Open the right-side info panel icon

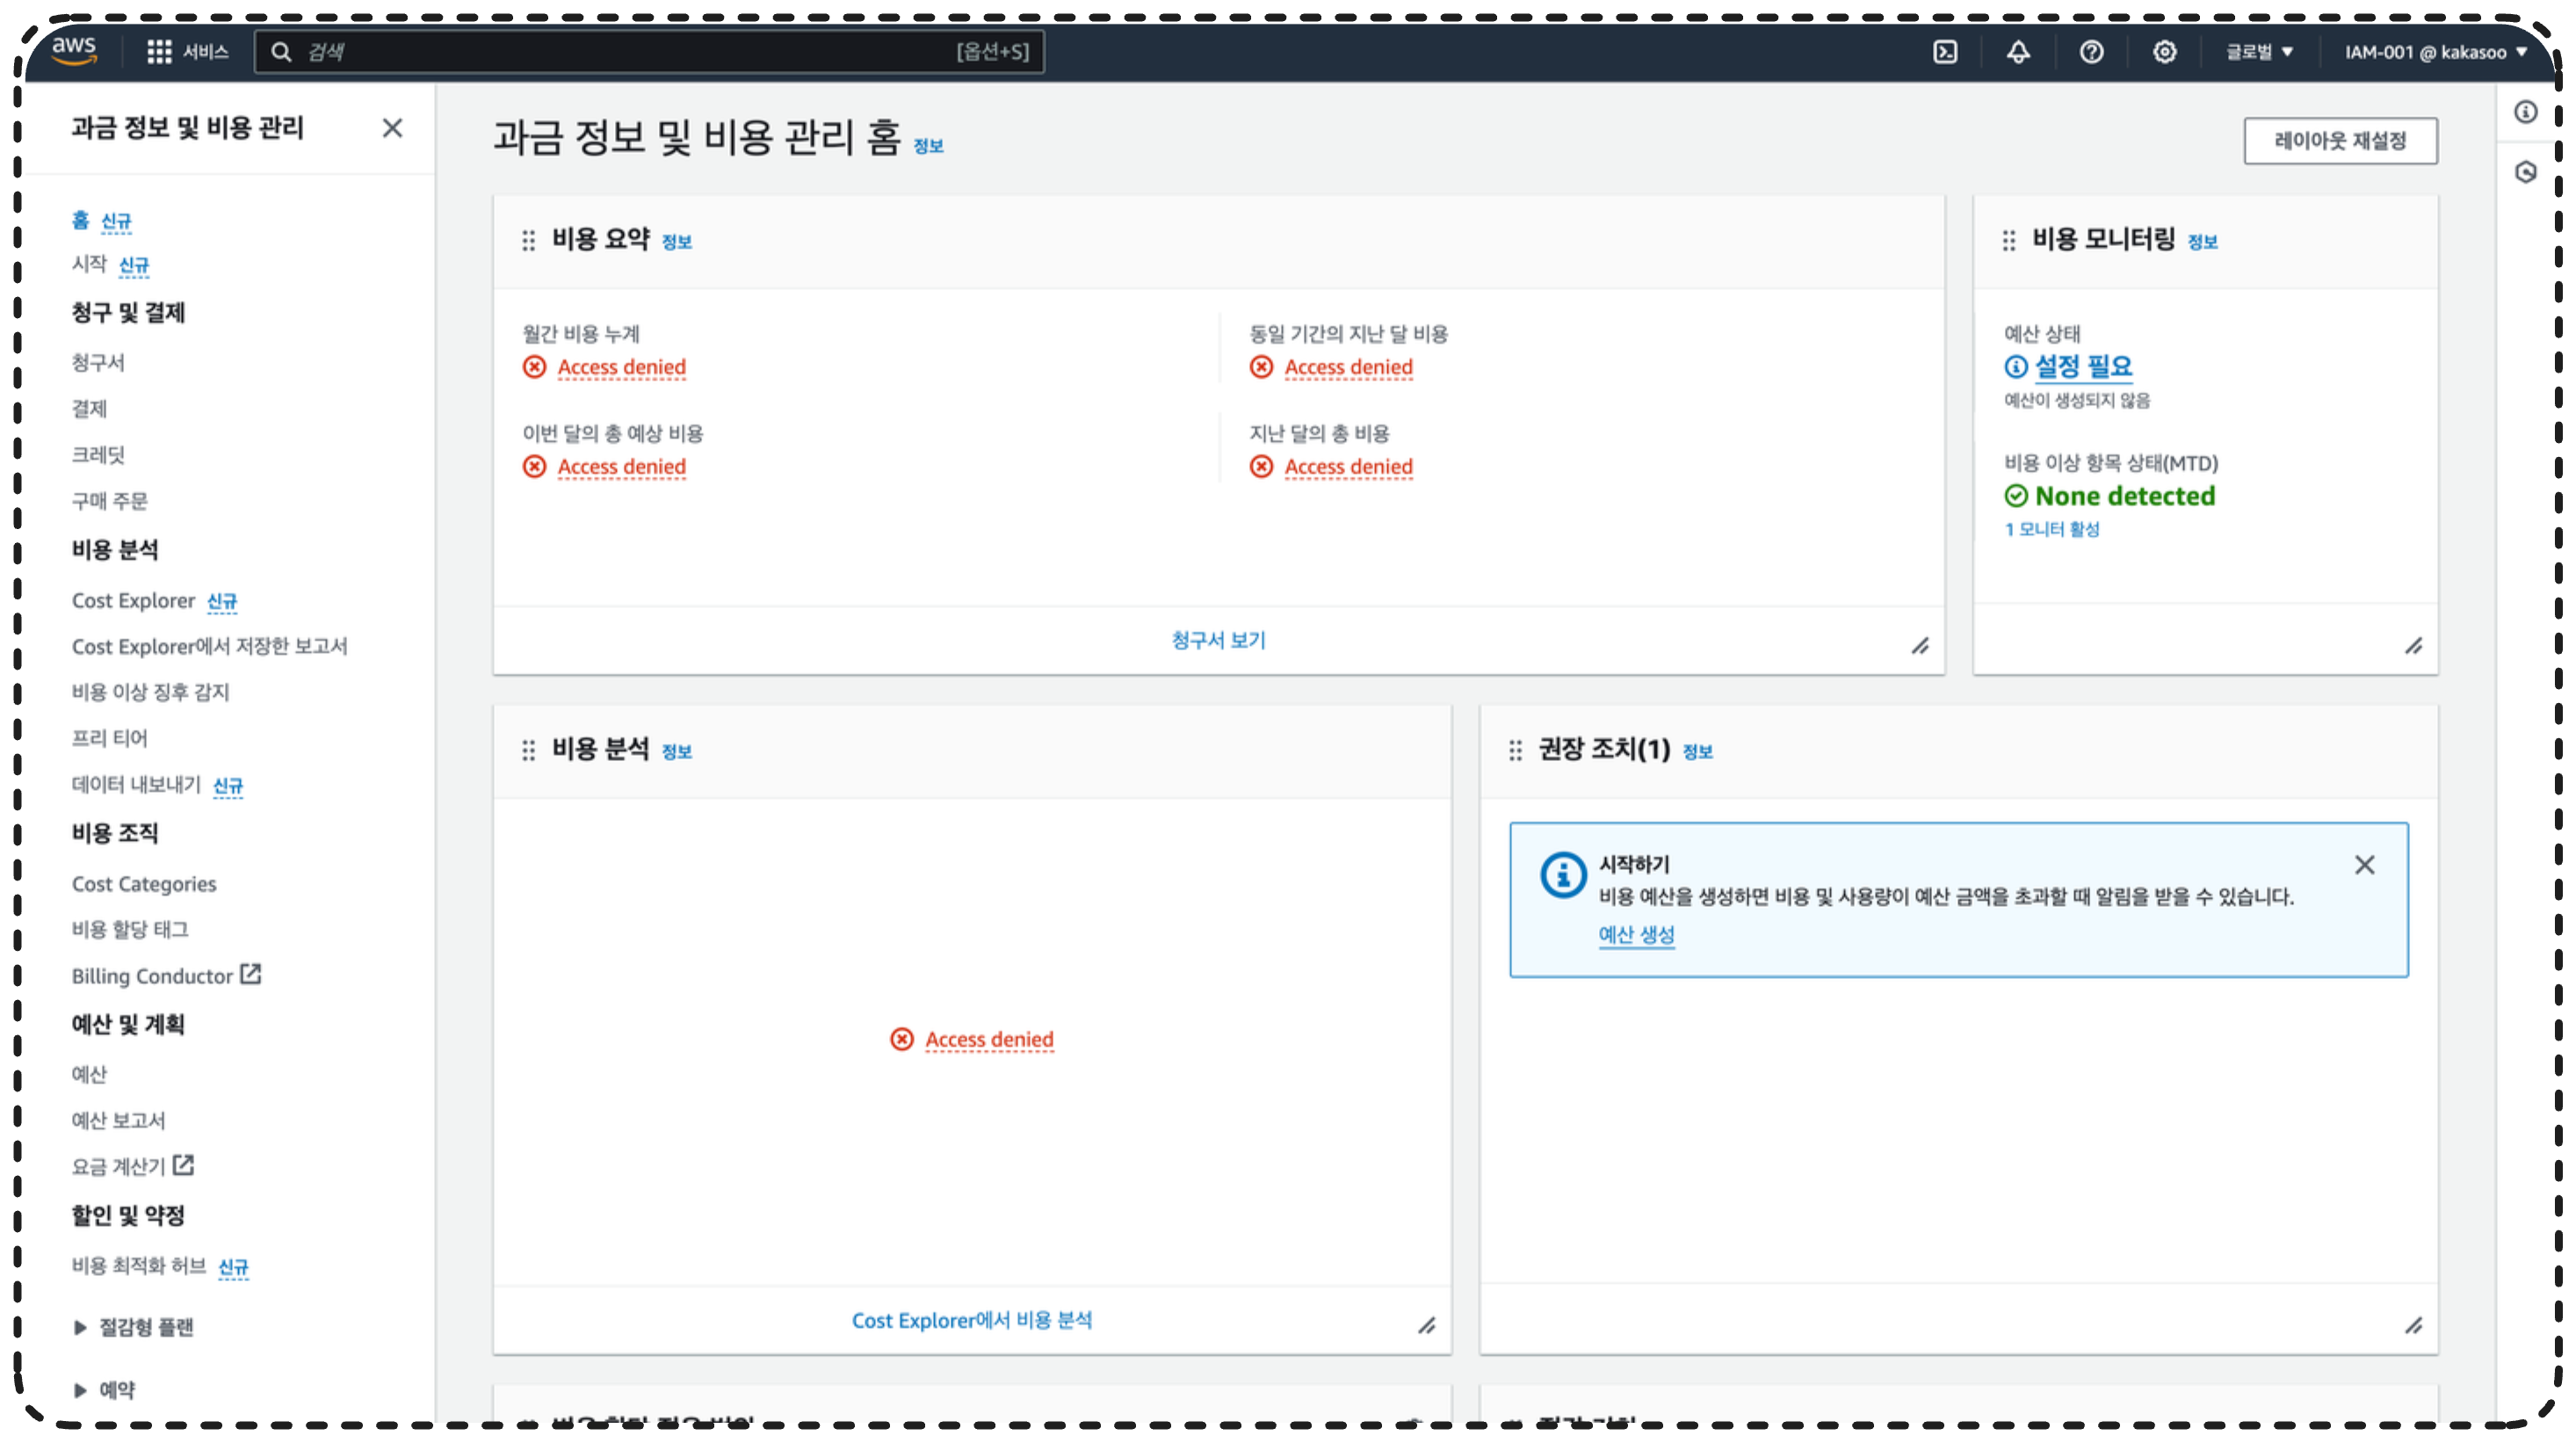(2526, 112)
